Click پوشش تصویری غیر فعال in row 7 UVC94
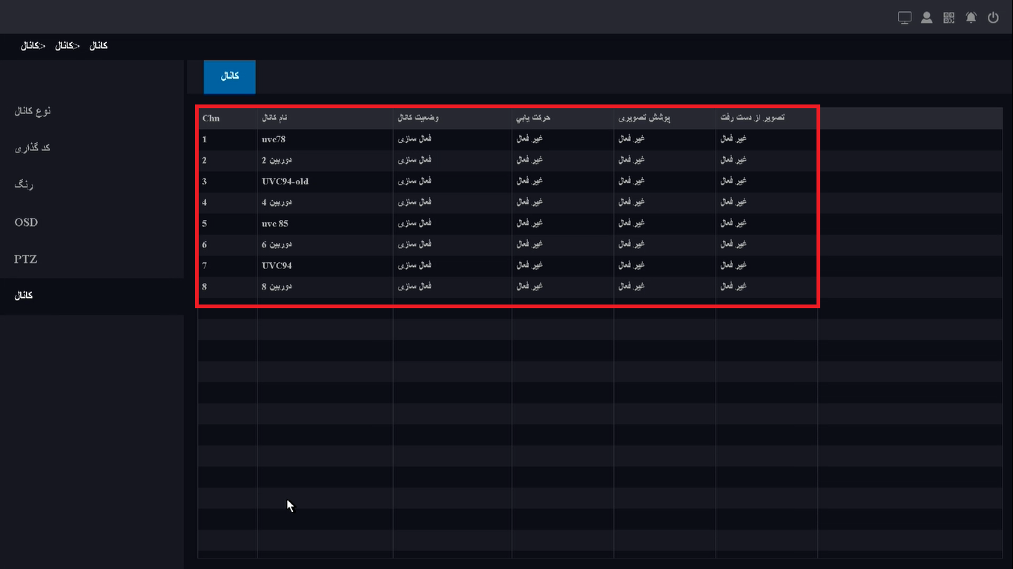 [x=632, y=265]
